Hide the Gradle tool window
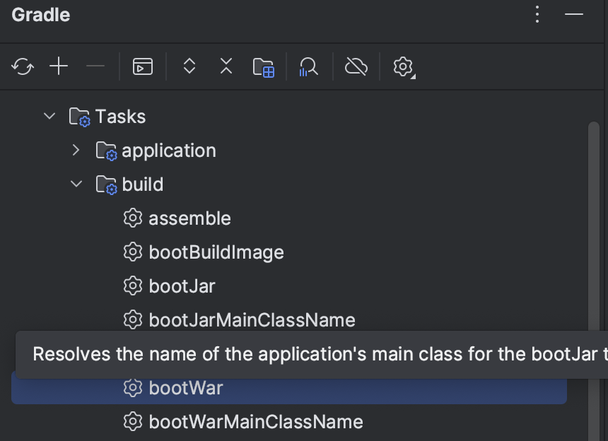This screenshot has height=441, width=608. coord(574,14)
